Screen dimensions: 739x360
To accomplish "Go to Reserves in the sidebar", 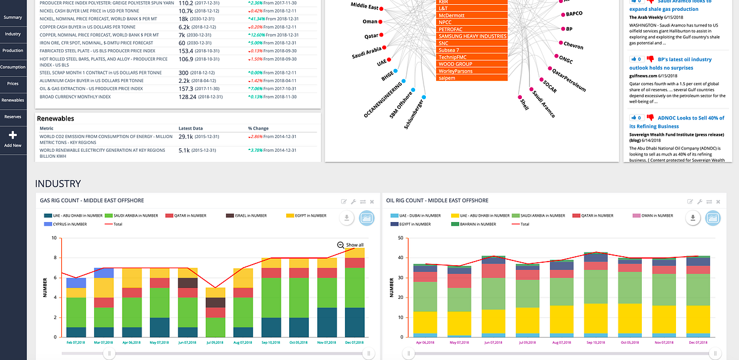I will [13, 116].
